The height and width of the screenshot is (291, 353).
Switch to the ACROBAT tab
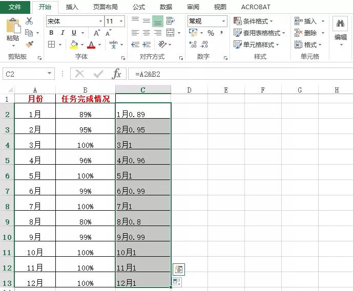pos(256,7)
